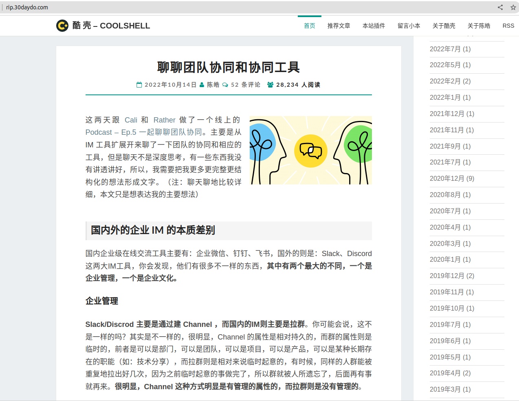Open the 推荐文章 menu item
Image resolution: width=519 pixels, height=401 pixels.
click(x=339, y=26)
